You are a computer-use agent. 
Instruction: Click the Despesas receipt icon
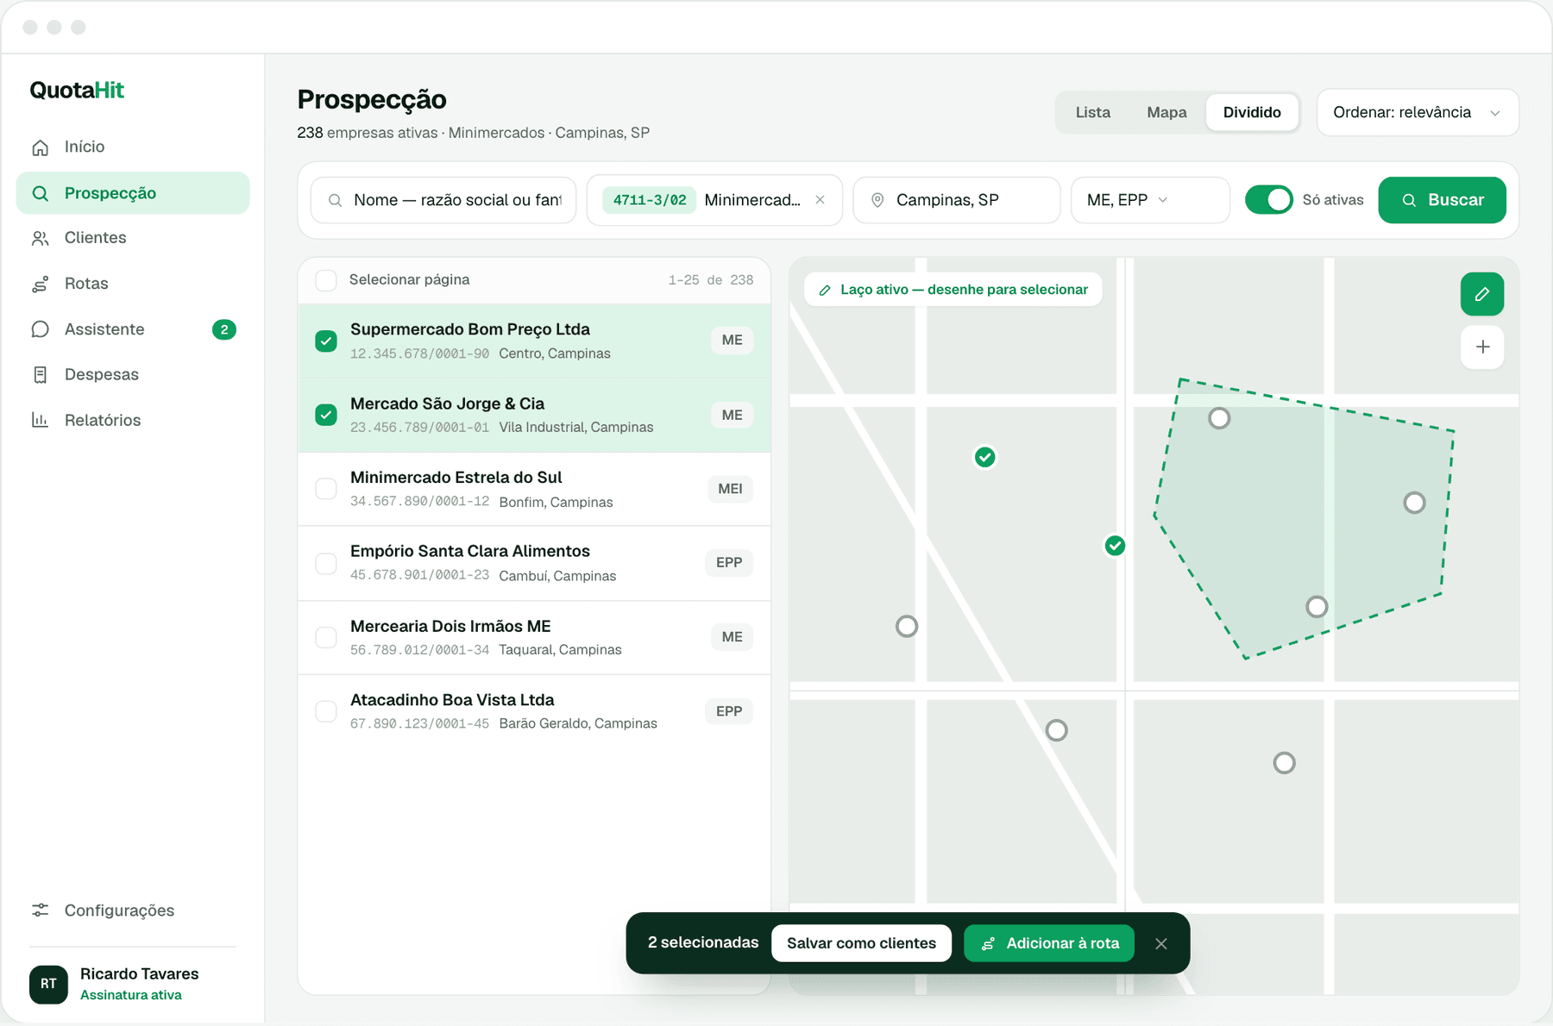40,374
